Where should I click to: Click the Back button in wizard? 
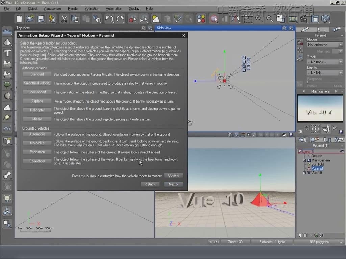click(150, 184)
